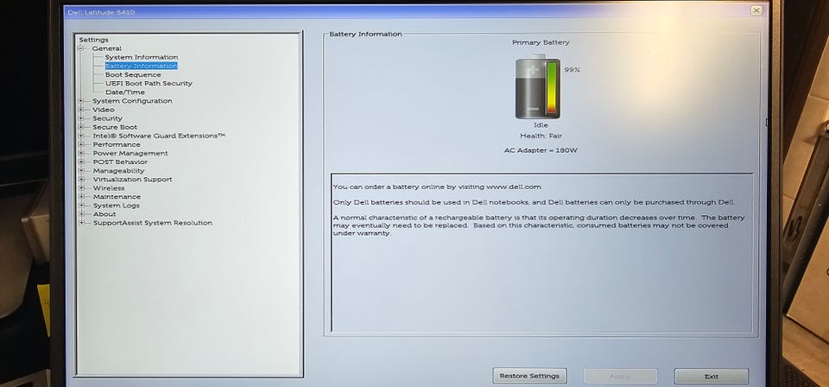Image resolution: width=829 pixels, height=387 pixels.
Task: Expand the Power Management node
Action: 81,153
